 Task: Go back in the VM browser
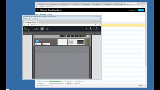pos(24,25)
